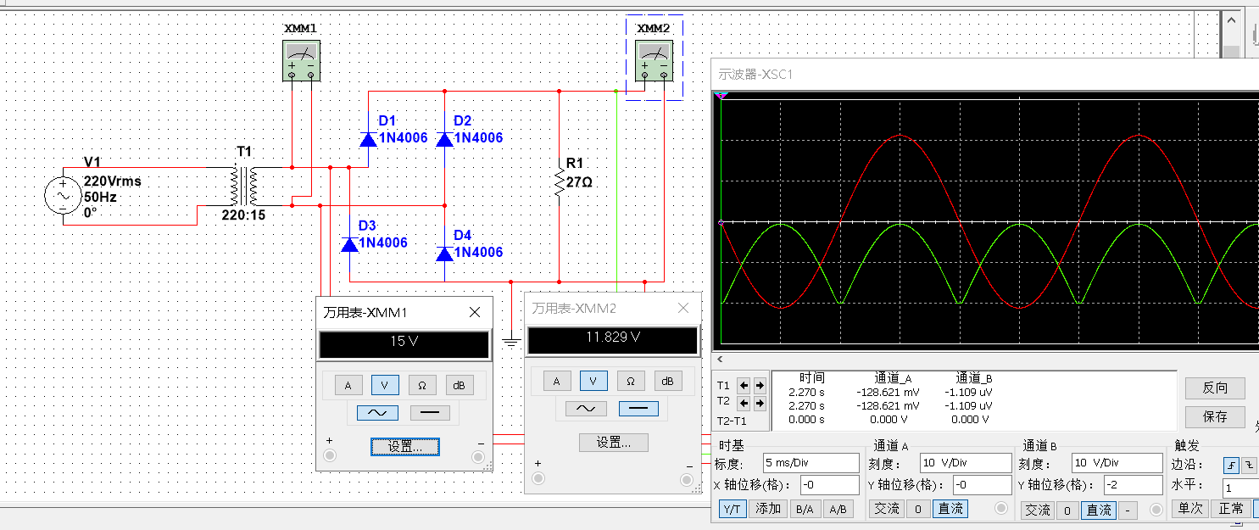Viewport: 1259px width, 530px height.
Task: Switch XMM2 to dB mode
Action: coord(668,382)
